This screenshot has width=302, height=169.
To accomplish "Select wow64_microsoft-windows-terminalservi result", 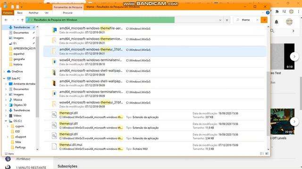I will (x=155, y=62).
